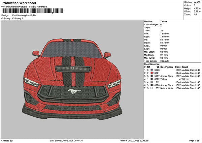
Task: Click the Code column header
Action: pos(178,67)
